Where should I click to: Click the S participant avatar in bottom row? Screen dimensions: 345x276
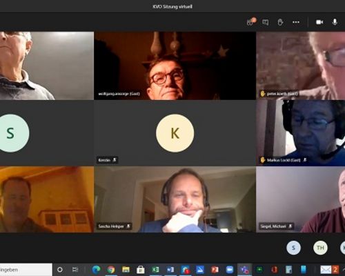click(293, 248)
